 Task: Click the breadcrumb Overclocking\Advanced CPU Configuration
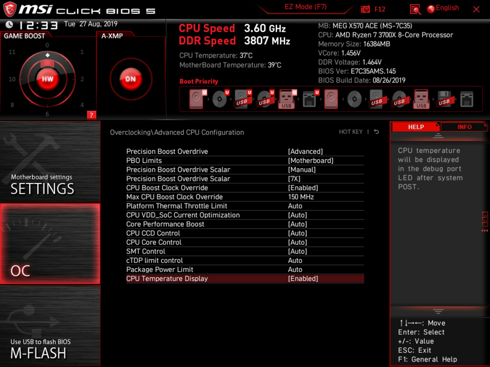[177, 132]
